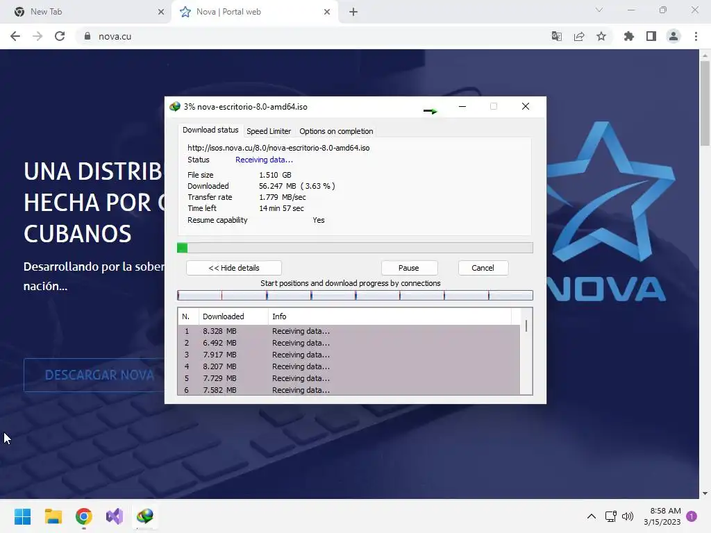Click the connections progress segment bar
This screenshot has width=711, height=533.
355,296
